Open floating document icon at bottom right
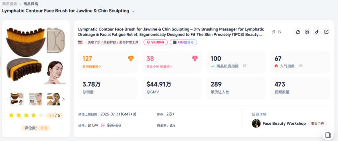338x141 pixels. 328,135
